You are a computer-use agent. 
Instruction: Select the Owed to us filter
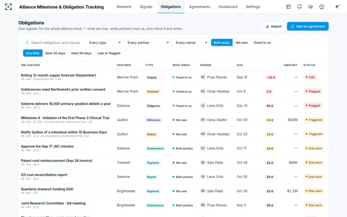coord(262,43)
